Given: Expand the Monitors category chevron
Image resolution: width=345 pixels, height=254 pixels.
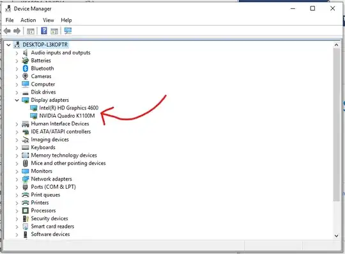Looking at the screenshot, I should coord(17,171).
